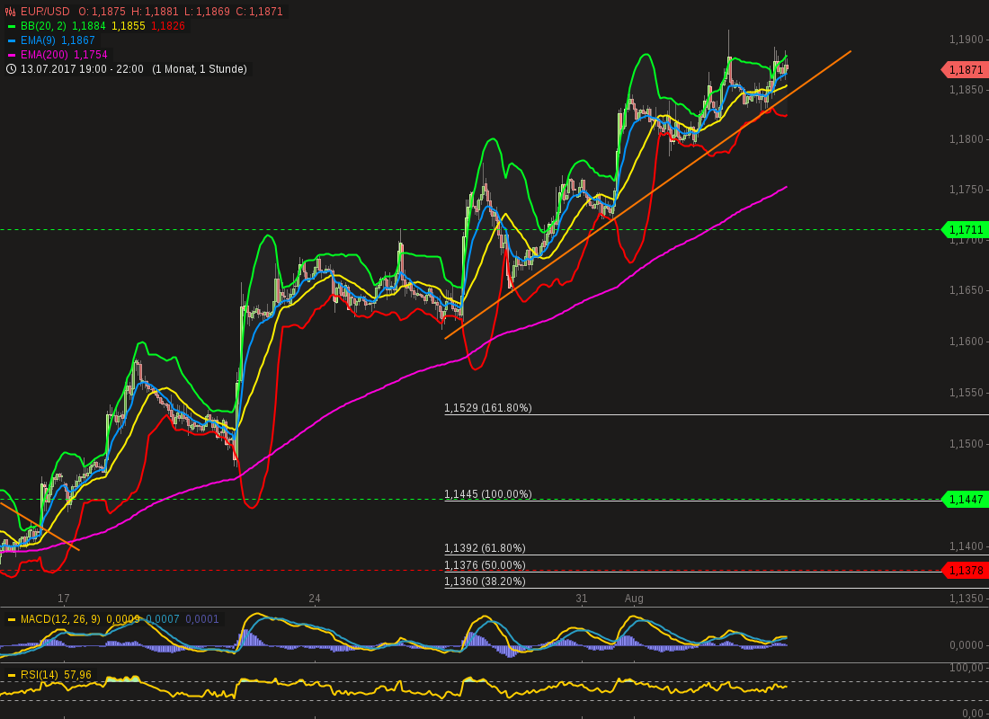This screenshot has height=719, width=989.
Task: Select the 1,1445 (100.00%) Fibonacci label
Action: (487, 493)
